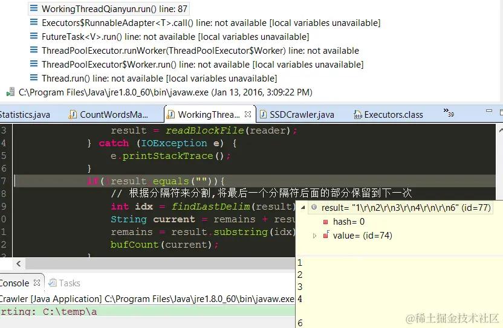
Task: Select the ThreadPoolExecutor$Worker.run() stack frame
Action: click(203, 65)
